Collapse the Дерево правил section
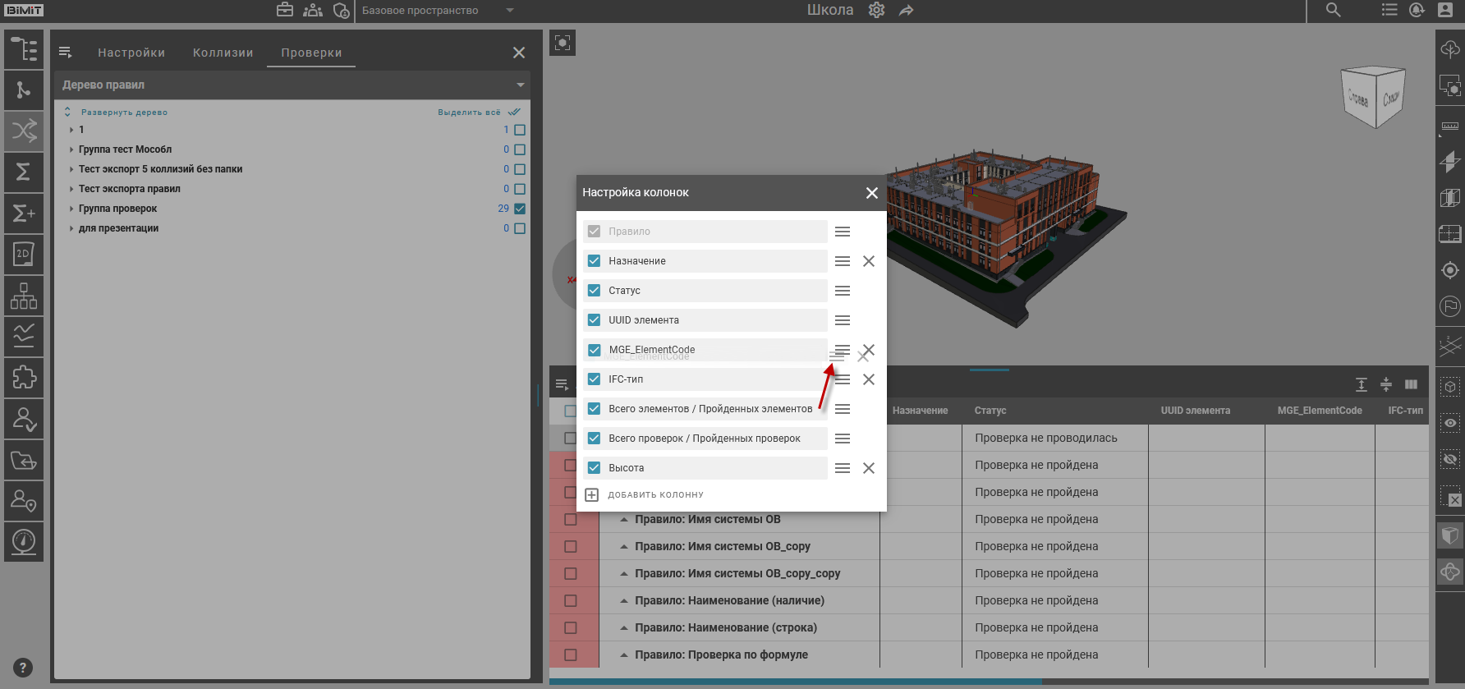 pos(520,85)
